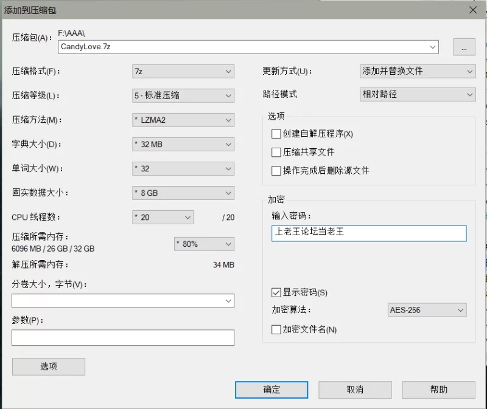Click the F:\AAA\ path text
The height and width of the screenshot is (409, 487).
71,33
